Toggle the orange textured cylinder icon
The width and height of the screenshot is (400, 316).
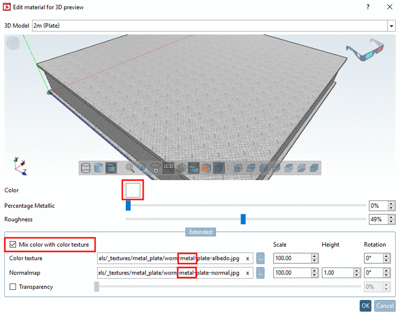pyautogui.click(x=206, y=168)
